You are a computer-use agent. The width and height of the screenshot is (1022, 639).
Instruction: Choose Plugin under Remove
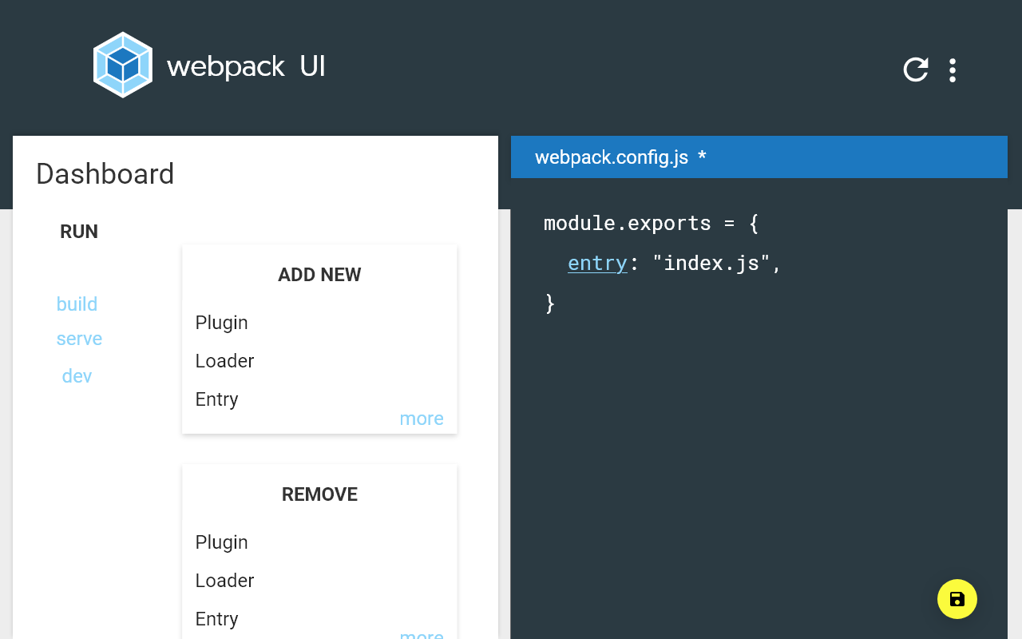222,542
